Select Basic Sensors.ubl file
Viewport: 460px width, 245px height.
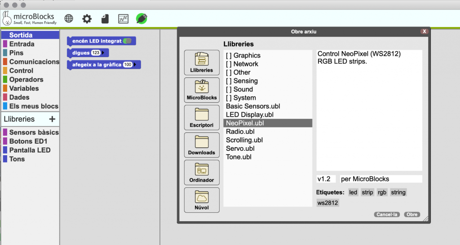(x=268, y=106)
